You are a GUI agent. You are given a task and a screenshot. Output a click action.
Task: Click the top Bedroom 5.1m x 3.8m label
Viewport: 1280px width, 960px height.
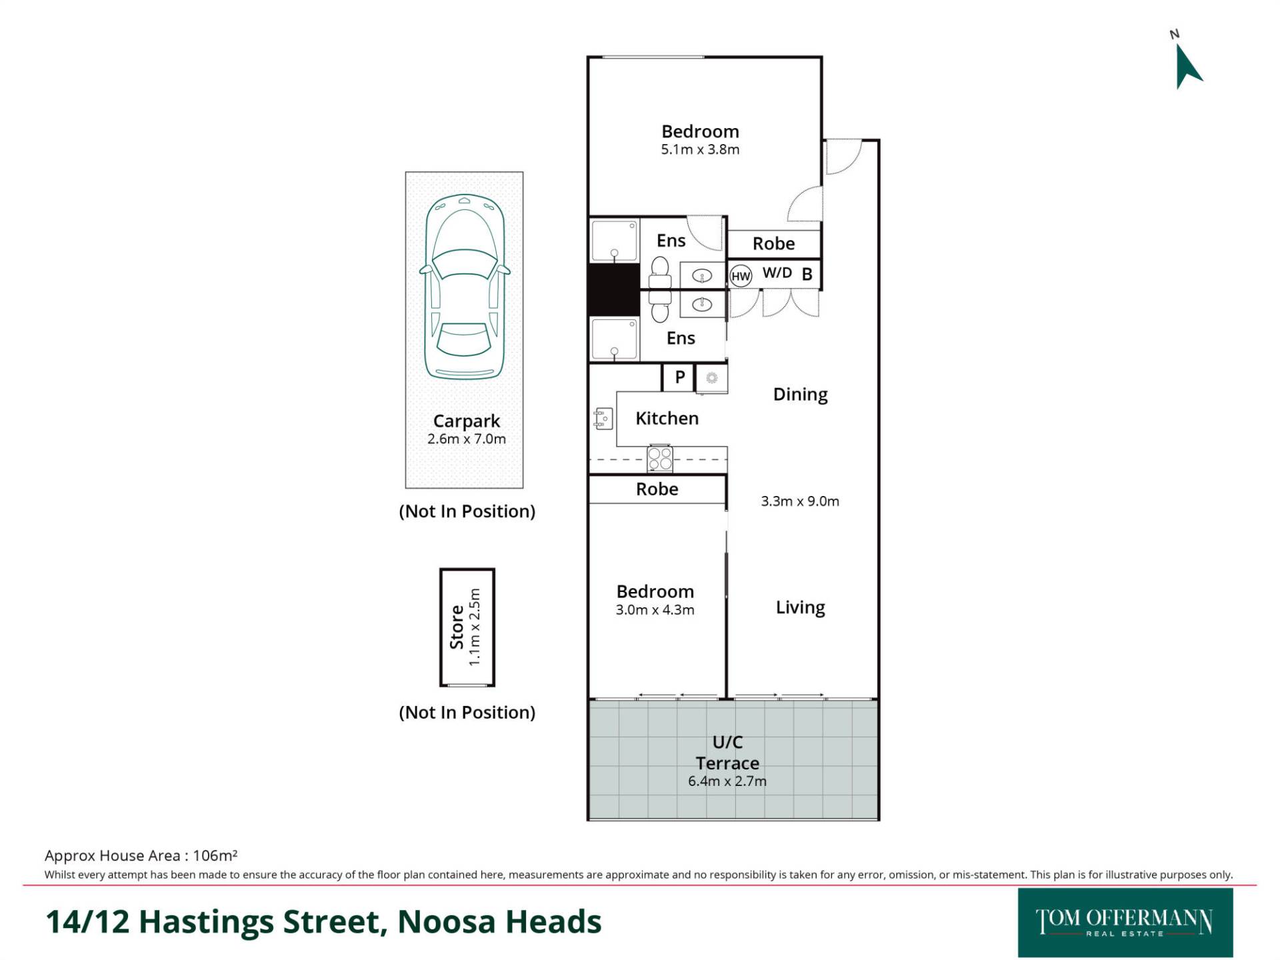(700, 139)
